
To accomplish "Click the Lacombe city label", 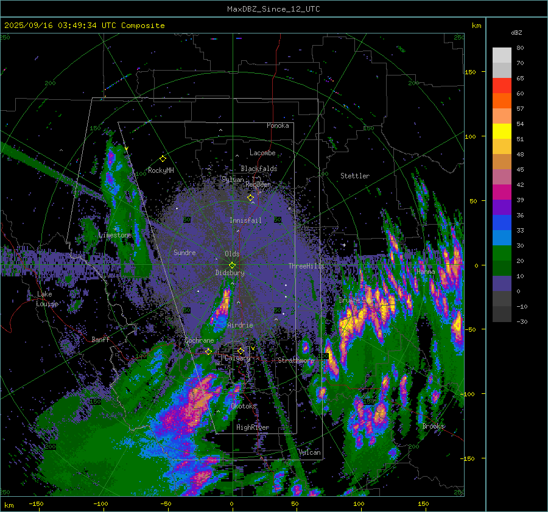I will [262, 153].
